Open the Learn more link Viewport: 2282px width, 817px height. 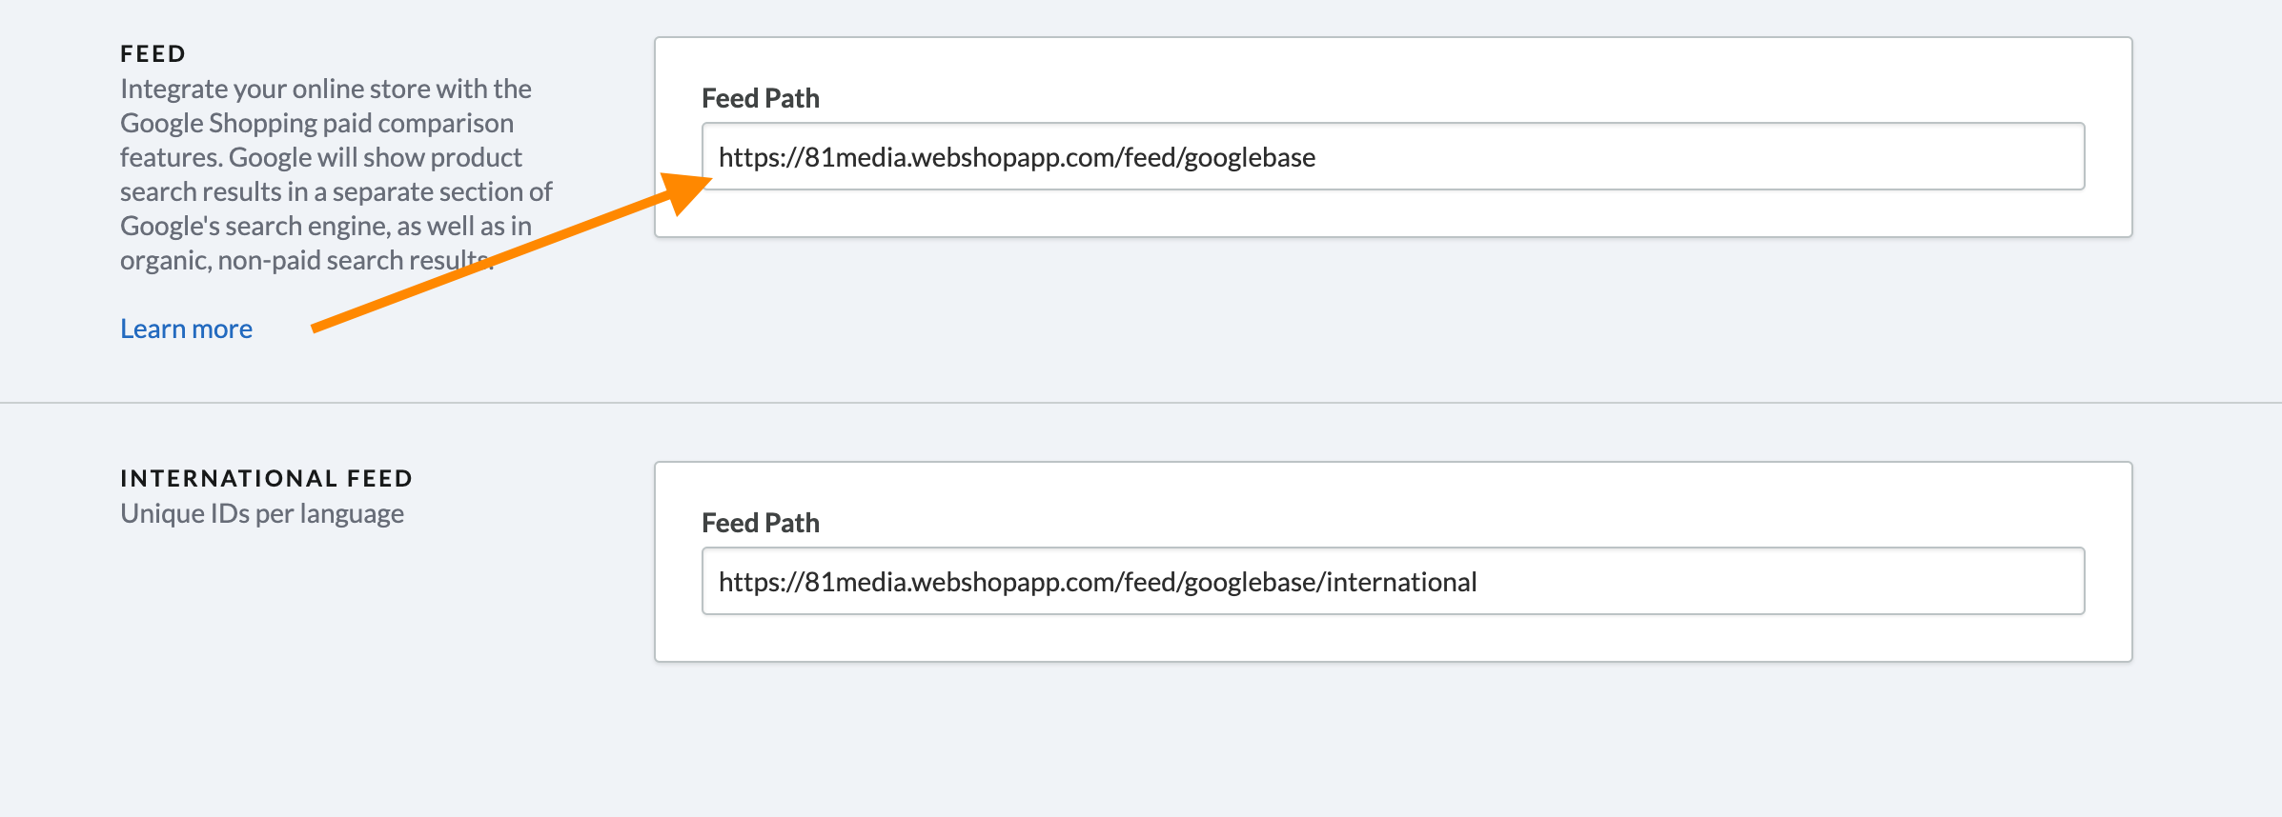[186, 329]
